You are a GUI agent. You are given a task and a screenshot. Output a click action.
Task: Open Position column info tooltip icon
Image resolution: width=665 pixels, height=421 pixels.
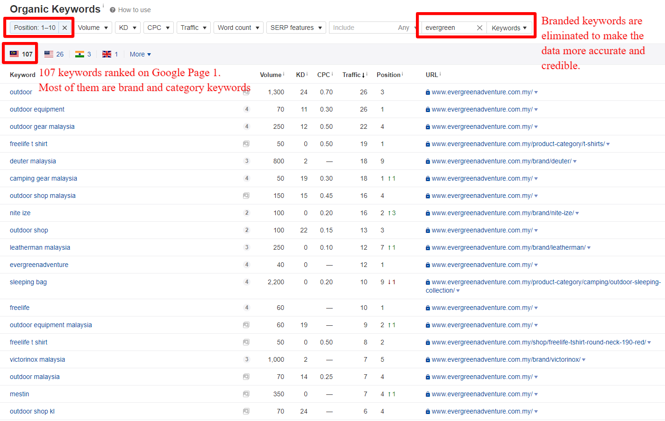(402, 74)
